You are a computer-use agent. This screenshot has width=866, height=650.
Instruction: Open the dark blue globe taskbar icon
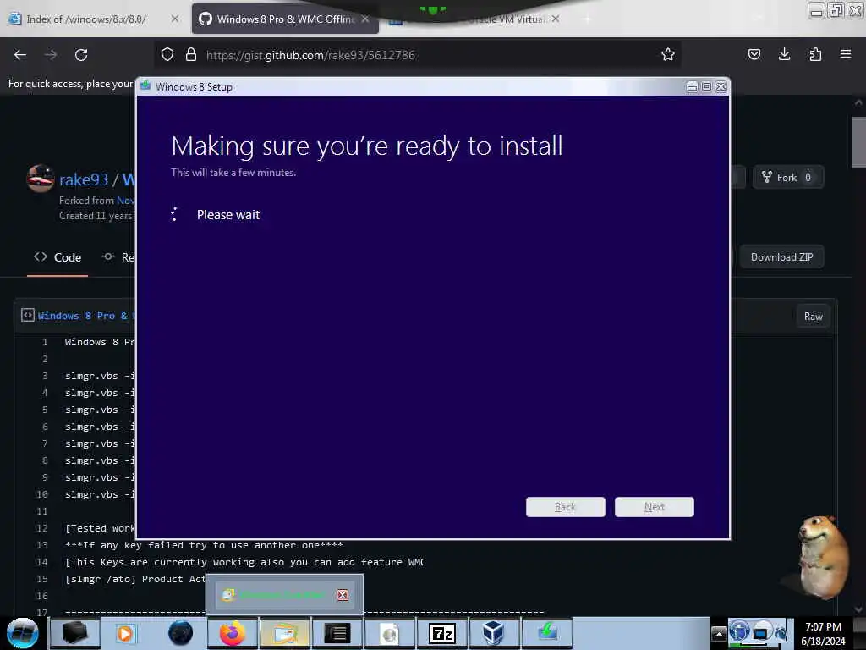[180, 633]
